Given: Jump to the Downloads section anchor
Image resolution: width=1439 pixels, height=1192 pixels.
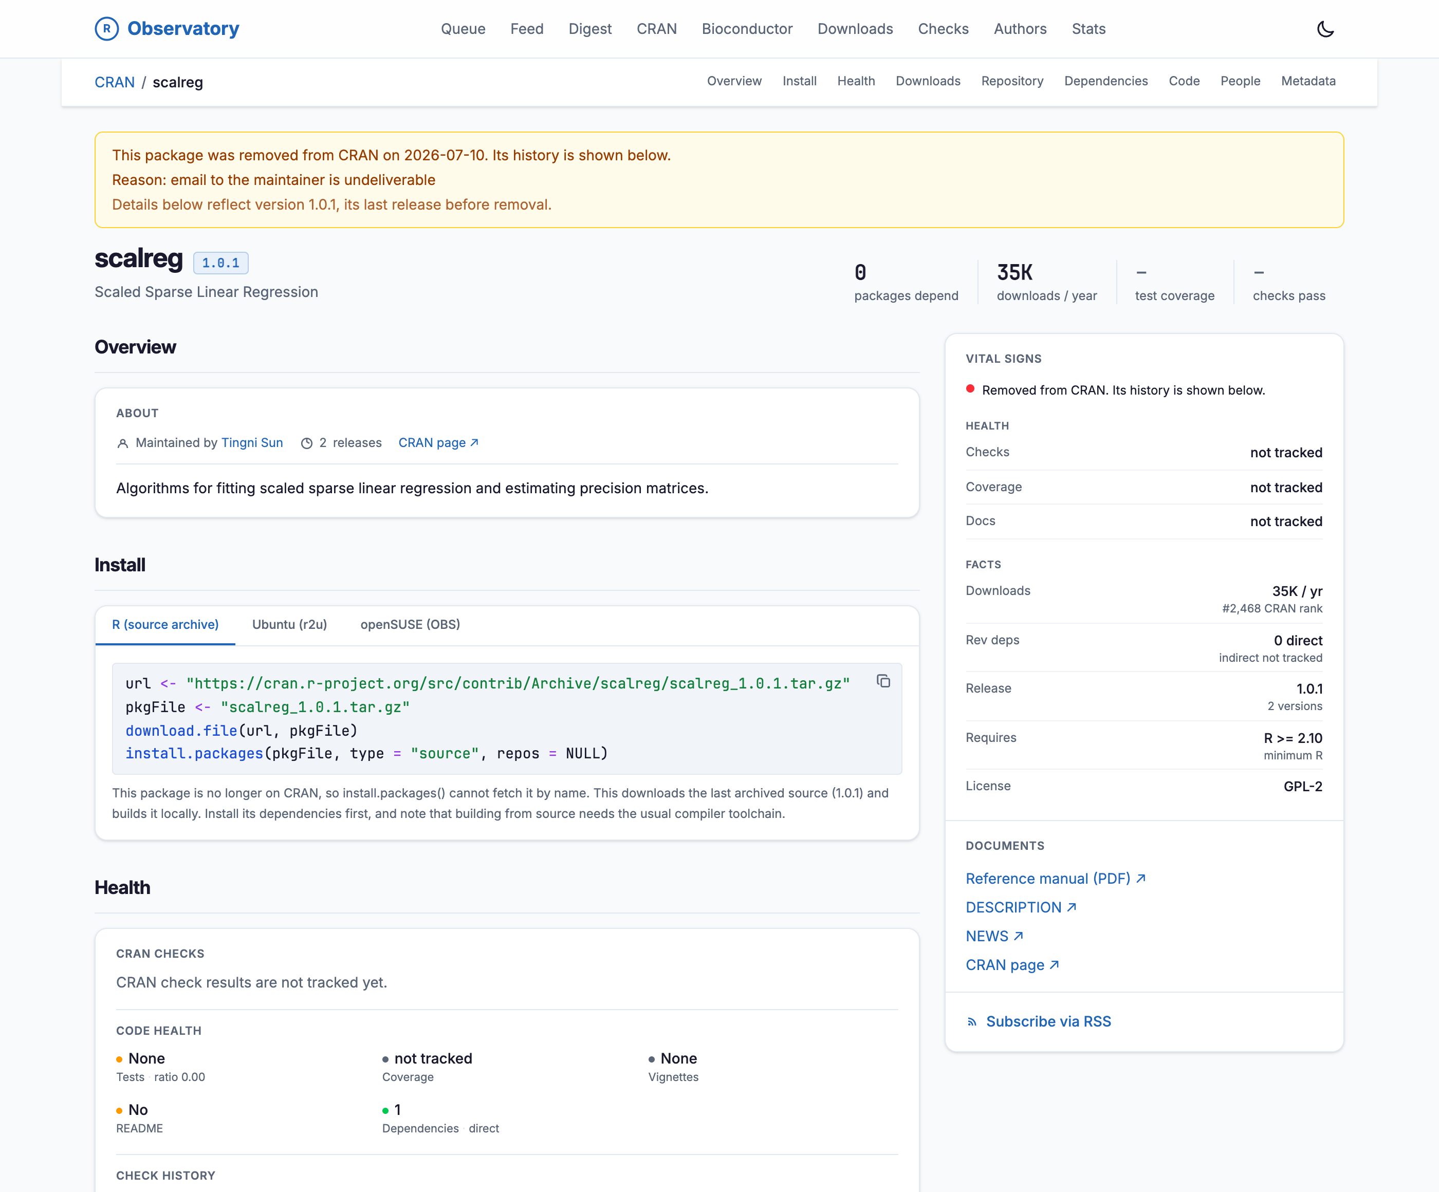Looking at the screenshot, I should tap(928, 81).
